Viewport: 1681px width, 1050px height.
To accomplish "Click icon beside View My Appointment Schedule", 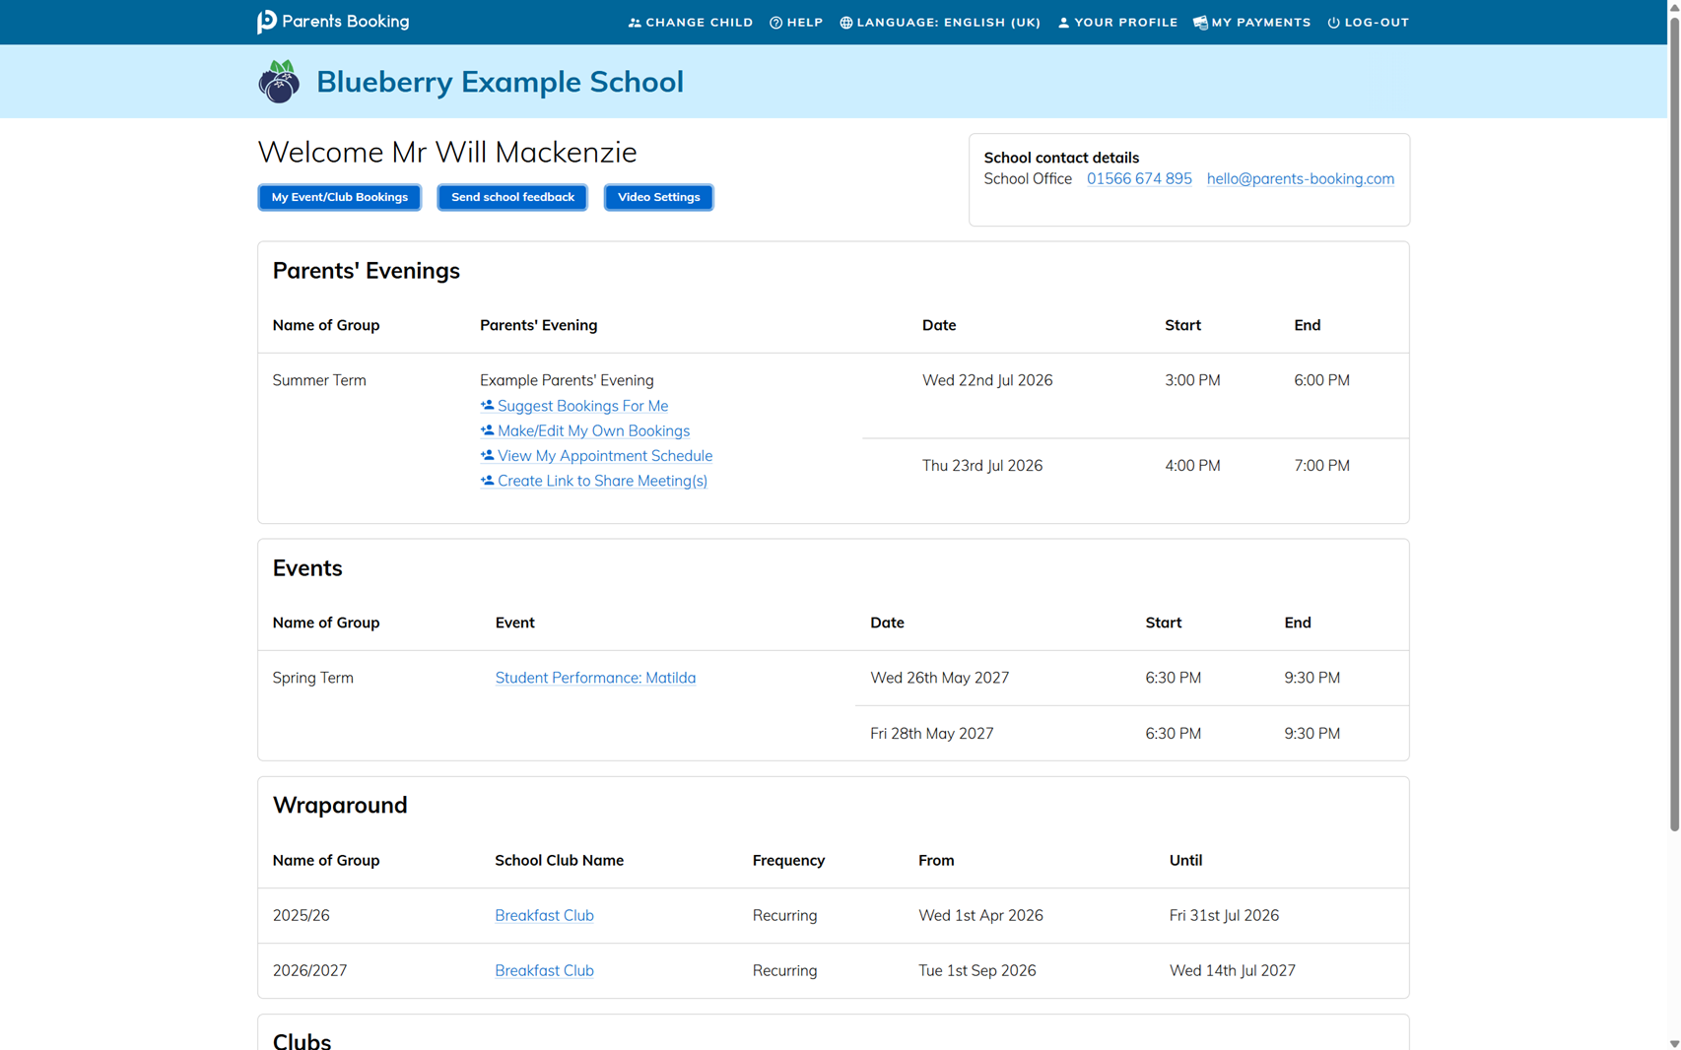I will pos(487,455).
